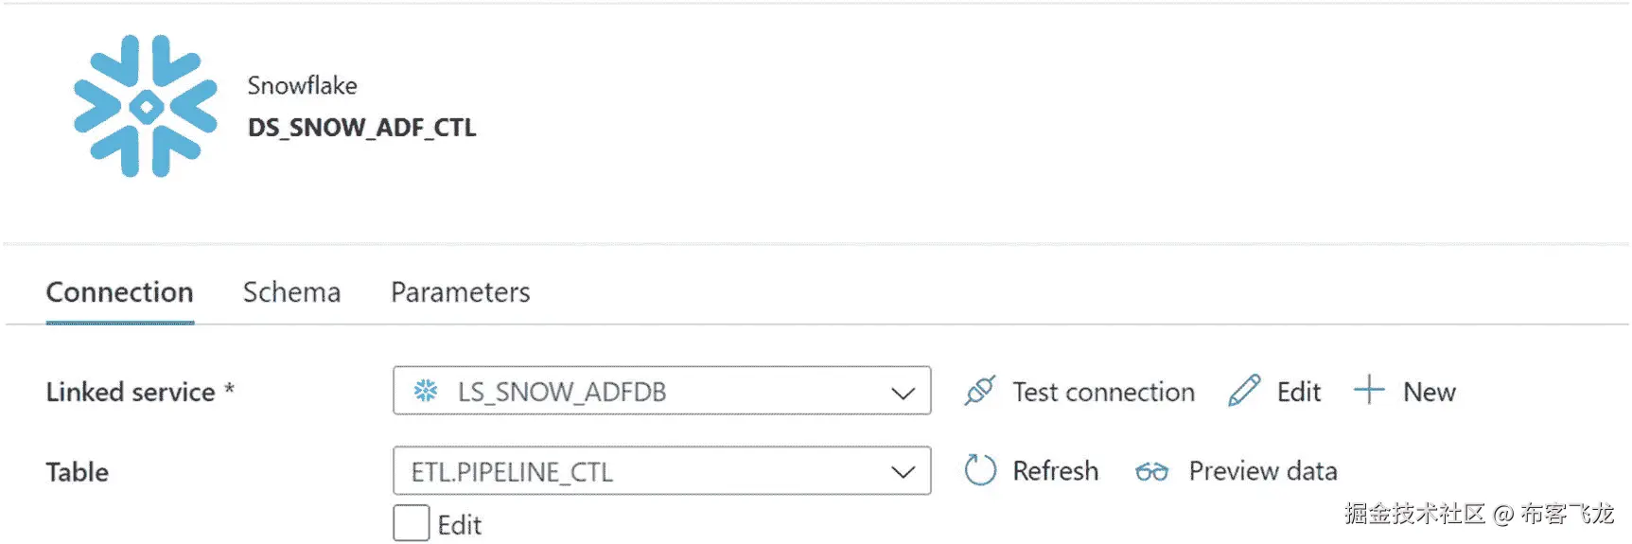
Task: Click the plug icon for Test connection
Action: tap(980, 391)
